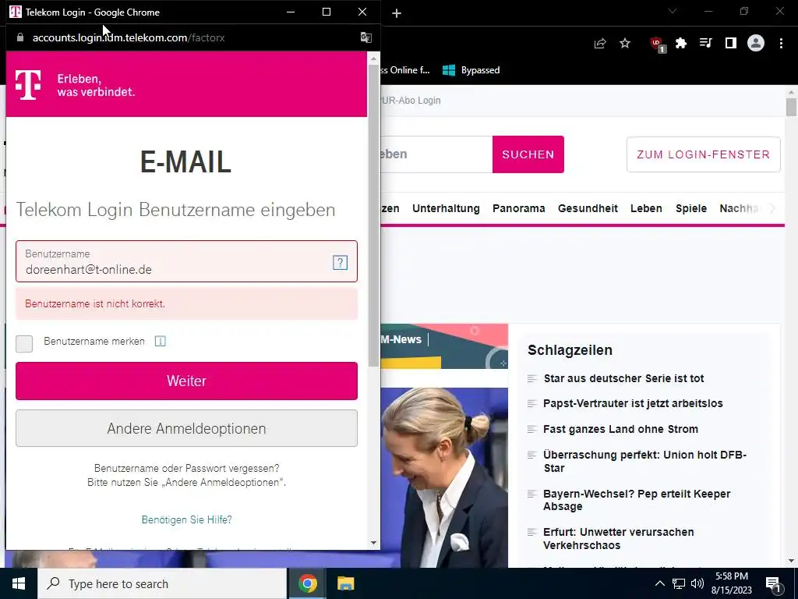Image resolution: width=798 pixels, height=599 pixels.
Task: Open headline Bayern-Wechsel? Pep erteilt Keeper Absage
Action: 637,500
